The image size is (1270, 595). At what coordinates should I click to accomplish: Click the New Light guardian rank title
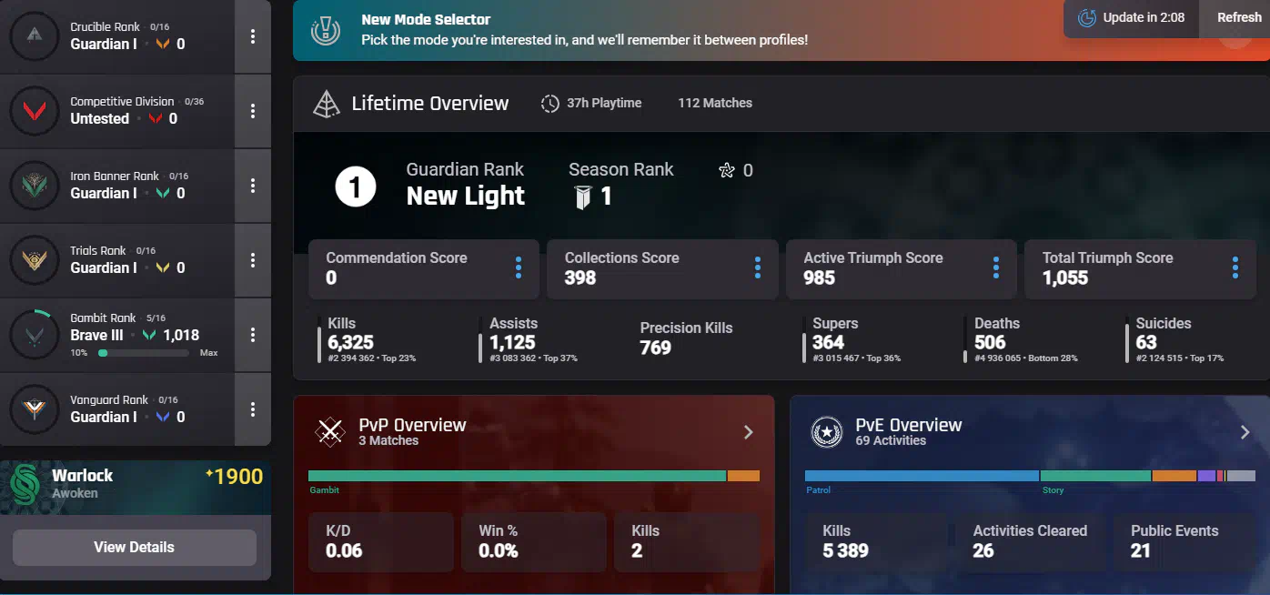click(x=466, y=196)
